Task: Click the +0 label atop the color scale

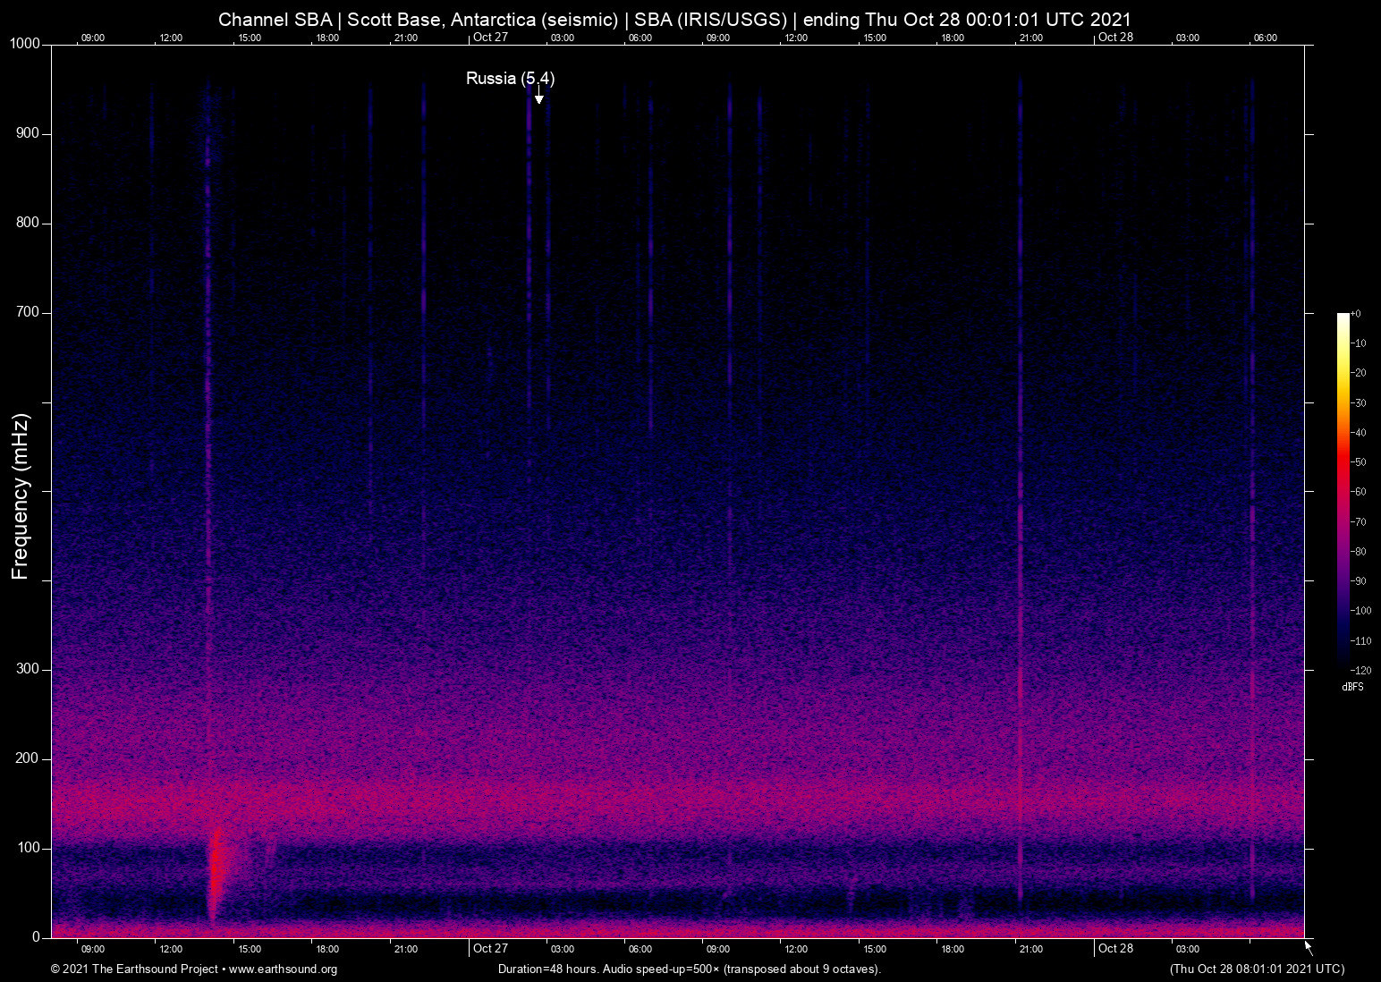Action: click(1357, 314)
